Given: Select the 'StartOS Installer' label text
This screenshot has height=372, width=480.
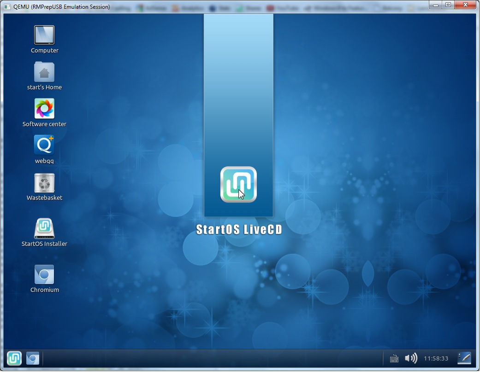Looking at the screenshot, I should [x=44, y=244].
